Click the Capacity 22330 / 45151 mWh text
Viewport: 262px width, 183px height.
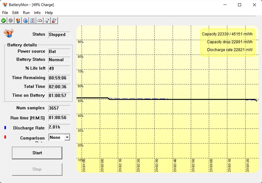tap(227, 34)
